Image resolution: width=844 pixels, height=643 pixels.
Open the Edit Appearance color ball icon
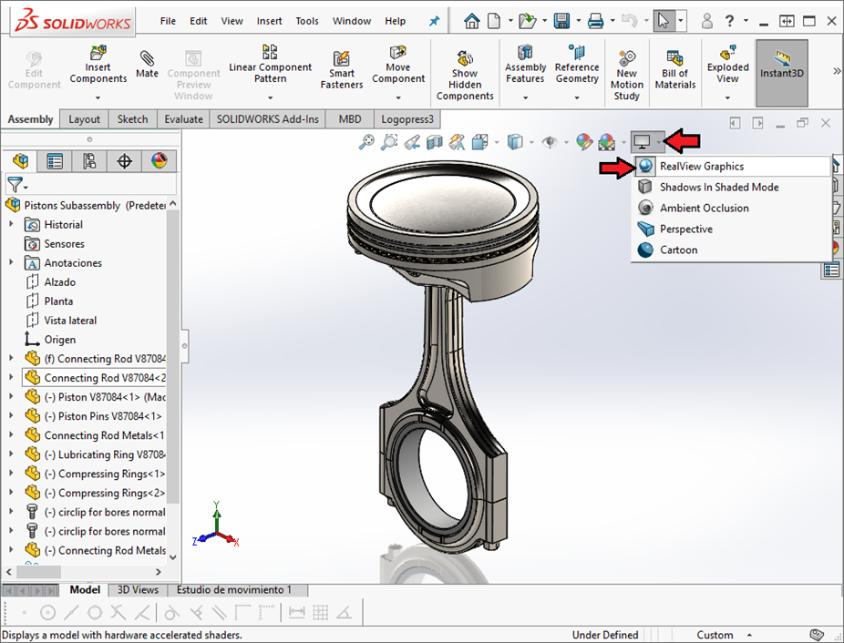point(584,142)
